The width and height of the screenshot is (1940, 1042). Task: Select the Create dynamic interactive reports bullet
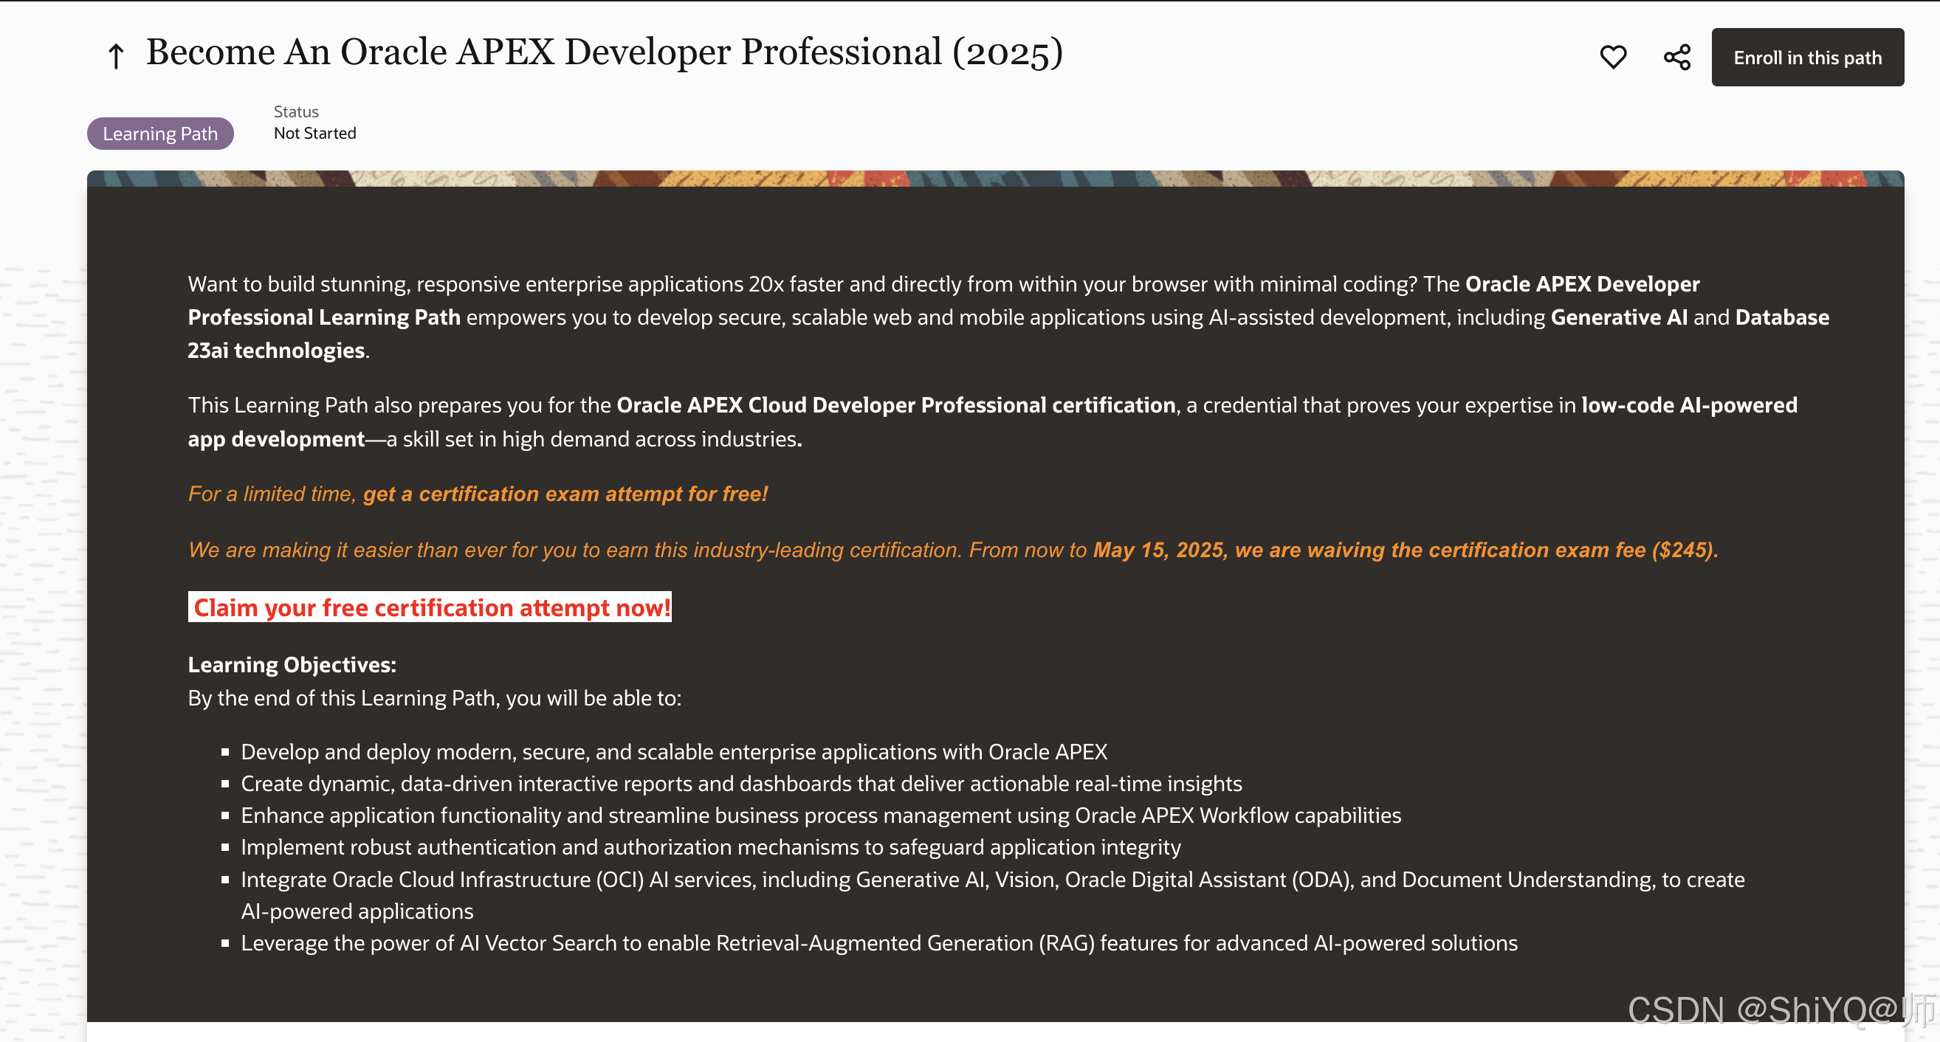pyautogui.click(x=741, y=783)
